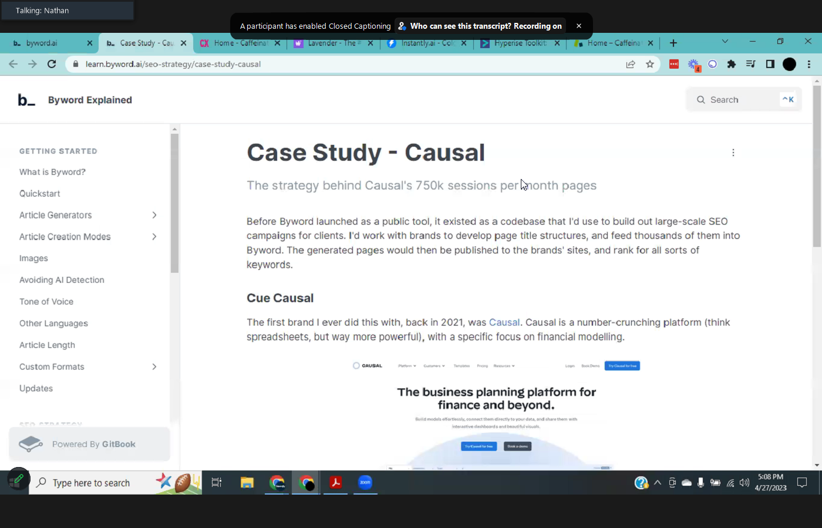Open Zoom from the taskbar

coord(365,482)
